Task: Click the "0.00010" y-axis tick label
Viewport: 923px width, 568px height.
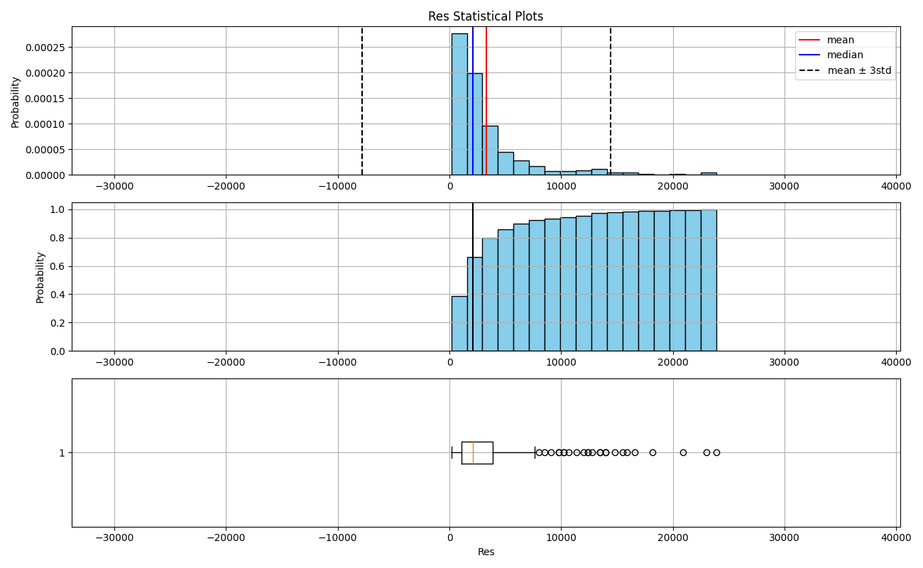Action: point(45,124)
